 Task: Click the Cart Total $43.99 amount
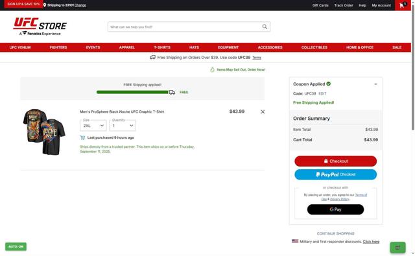point(371,139)
